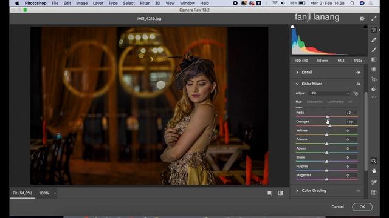Expand the Detail panel
This screenshot has width=389, height=218.
297,73
